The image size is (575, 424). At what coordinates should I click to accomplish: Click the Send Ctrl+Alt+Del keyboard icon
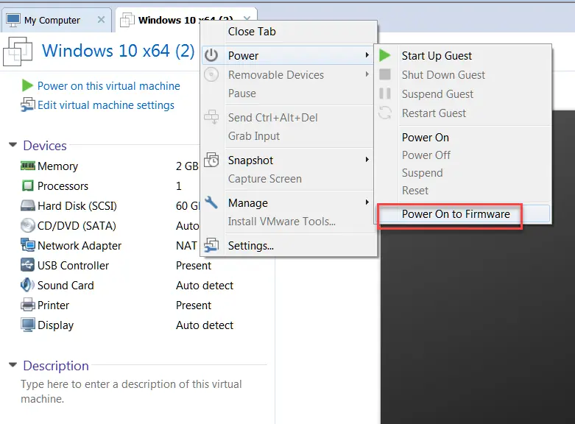[x=211, y=117]
